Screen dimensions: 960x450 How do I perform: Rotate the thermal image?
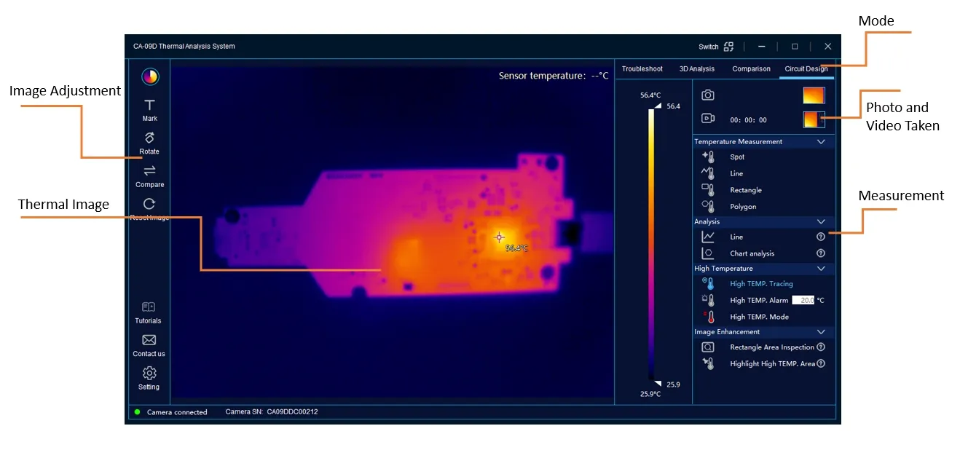point(149,138)
